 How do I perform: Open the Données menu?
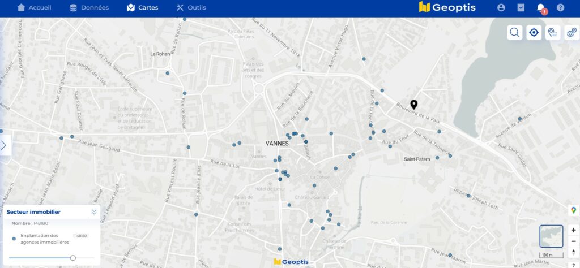[89, 8]
